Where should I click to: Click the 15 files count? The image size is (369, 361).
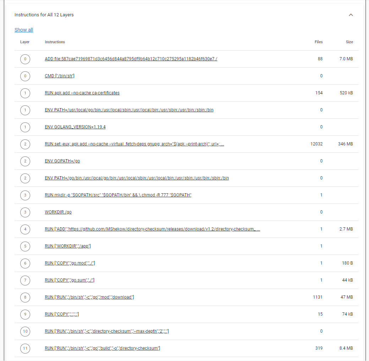coord(320,314)
